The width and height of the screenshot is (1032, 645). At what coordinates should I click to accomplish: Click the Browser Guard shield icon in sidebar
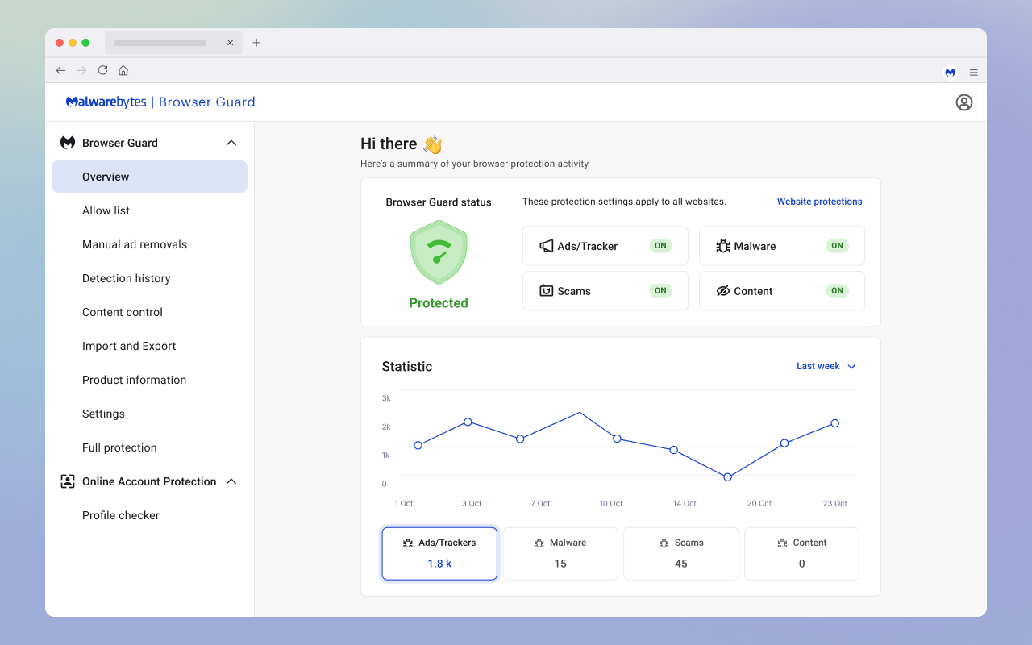click(x=68, y=142)
